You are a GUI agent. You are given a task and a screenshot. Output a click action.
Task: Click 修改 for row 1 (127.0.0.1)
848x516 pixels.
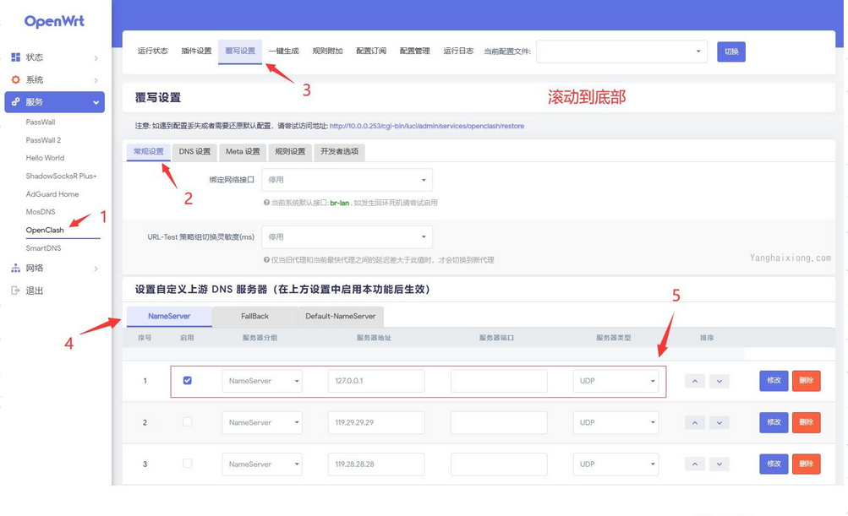click(774, 381)
